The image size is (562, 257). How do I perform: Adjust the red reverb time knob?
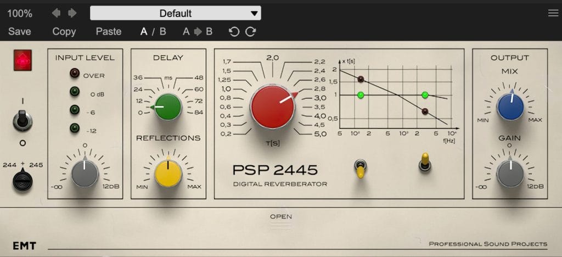point(273,107)
